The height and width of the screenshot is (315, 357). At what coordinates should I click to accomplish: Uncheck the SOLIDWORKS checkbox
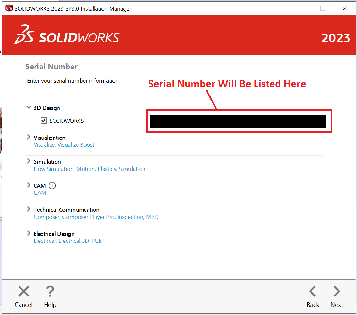tap(43, 121)
